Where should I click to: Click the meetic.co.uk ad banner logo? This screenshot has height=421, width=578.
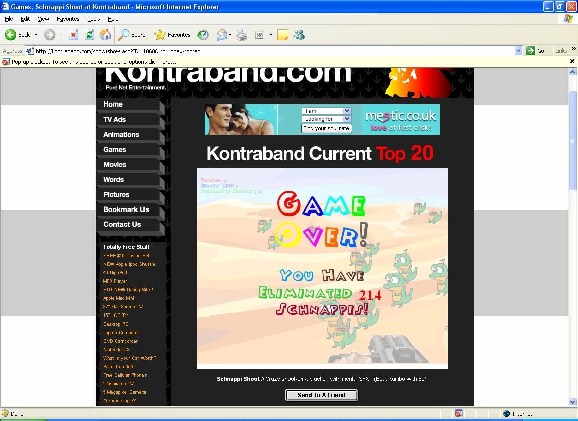(x=400, y=119)
